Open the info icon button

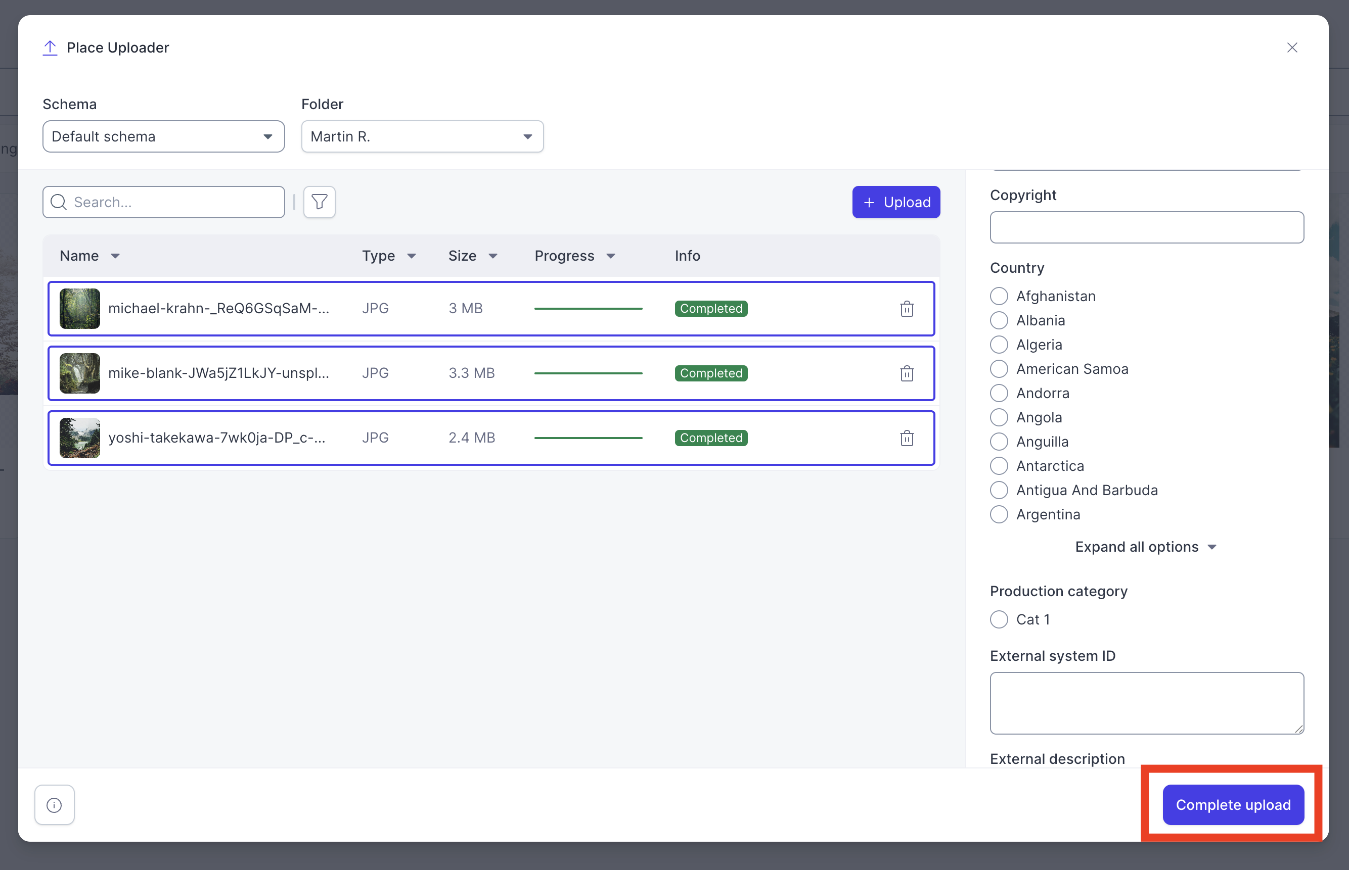tap(54, 804)
